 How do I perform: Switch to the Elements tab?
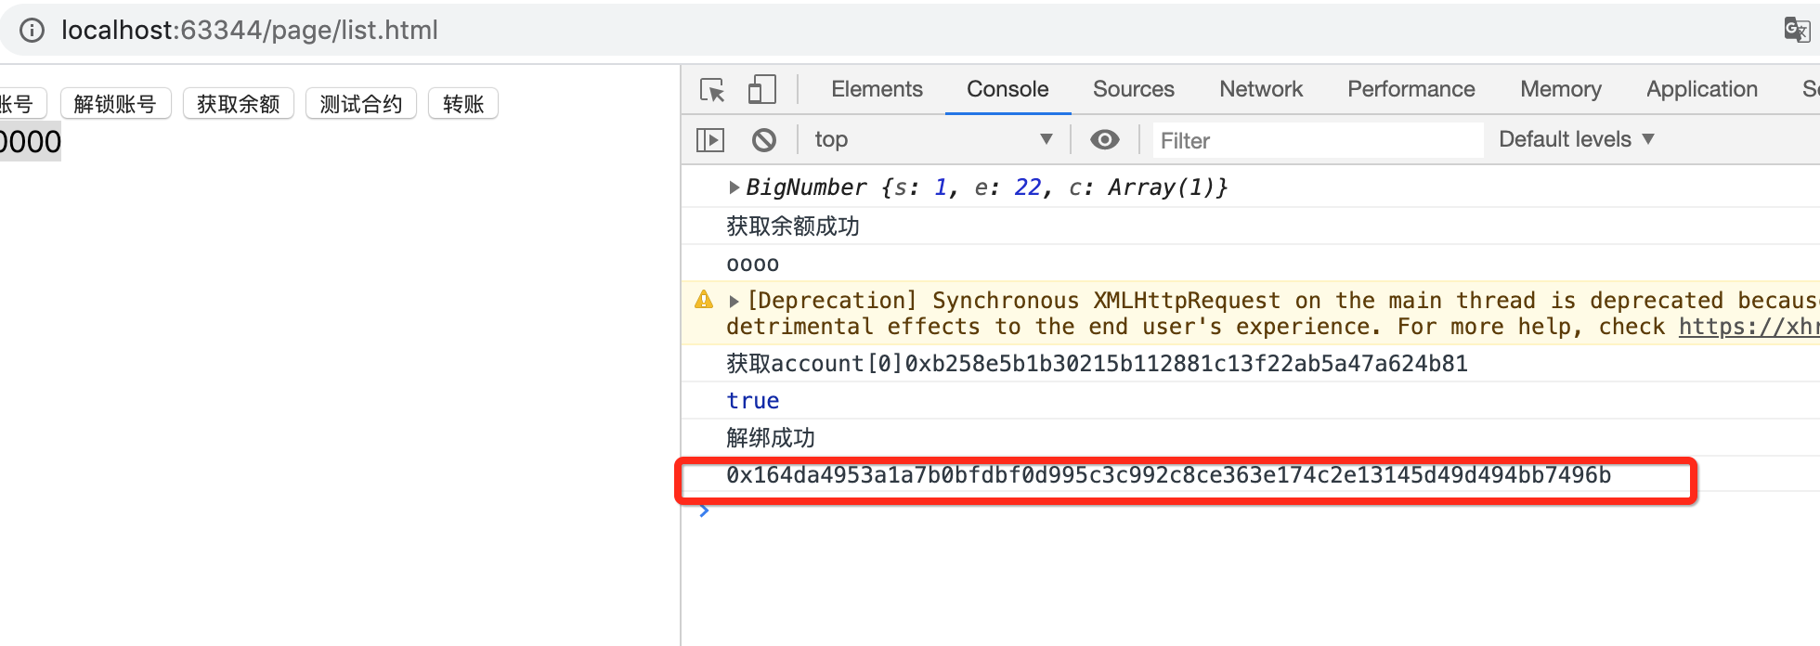click(877, 89)
